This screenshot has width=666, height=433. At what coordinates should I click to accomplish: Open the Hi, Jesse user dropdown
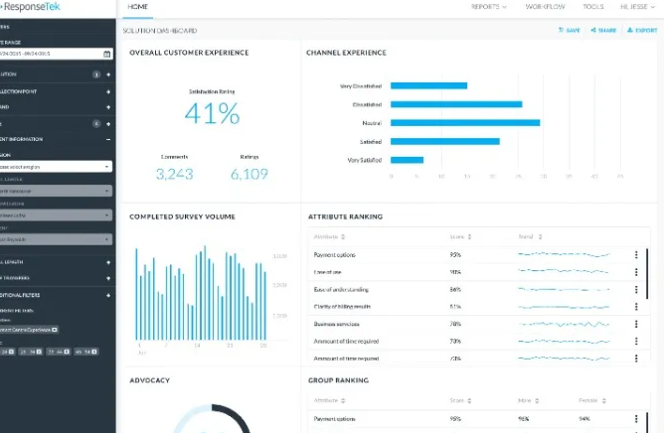click(637, 7)
